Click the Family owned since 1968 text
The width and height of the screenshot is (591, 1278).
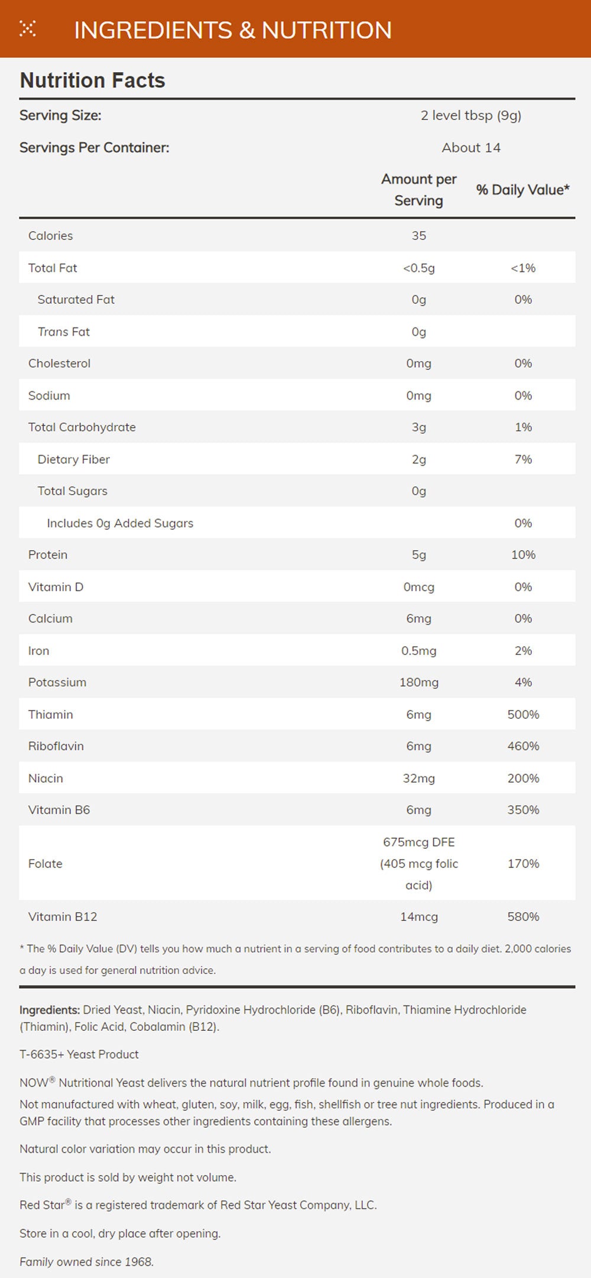(86, 1262)
